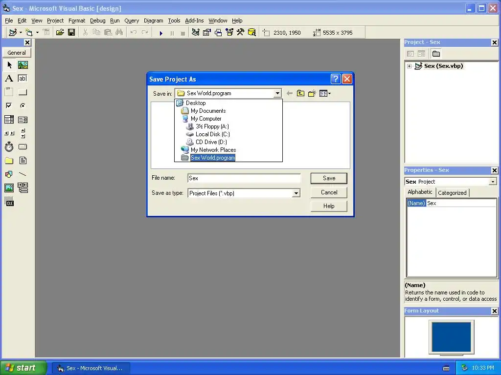
Task: Open Project Explorer from toolbar
Action: (196, 32)
